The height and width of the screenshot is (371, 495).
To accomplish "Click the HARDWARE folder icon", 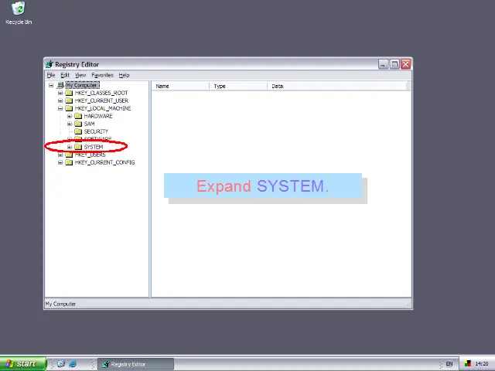I will coord(78,116).
